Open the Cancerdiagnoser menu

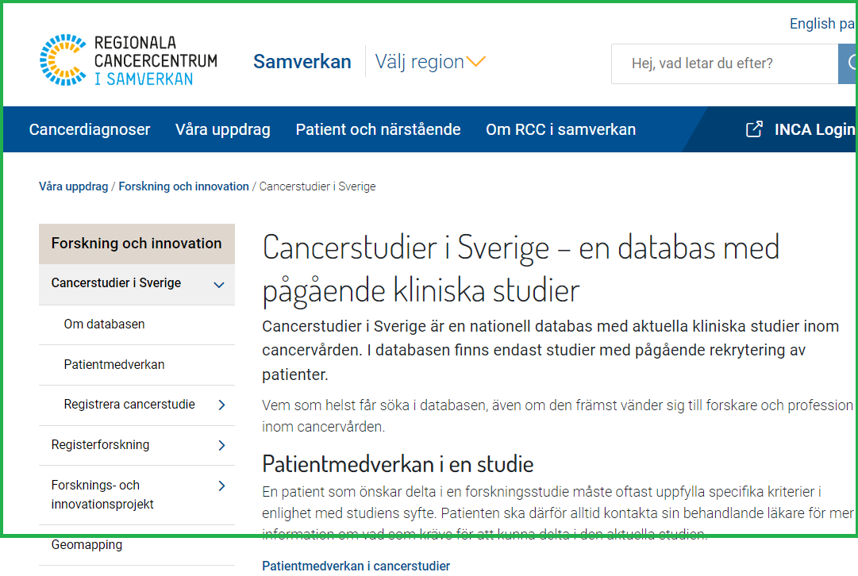pyautogui.click(x=89, y=129)
